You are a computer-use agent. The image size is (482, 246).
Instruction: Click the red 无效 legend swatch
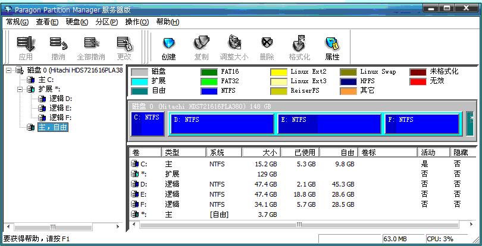418,81
